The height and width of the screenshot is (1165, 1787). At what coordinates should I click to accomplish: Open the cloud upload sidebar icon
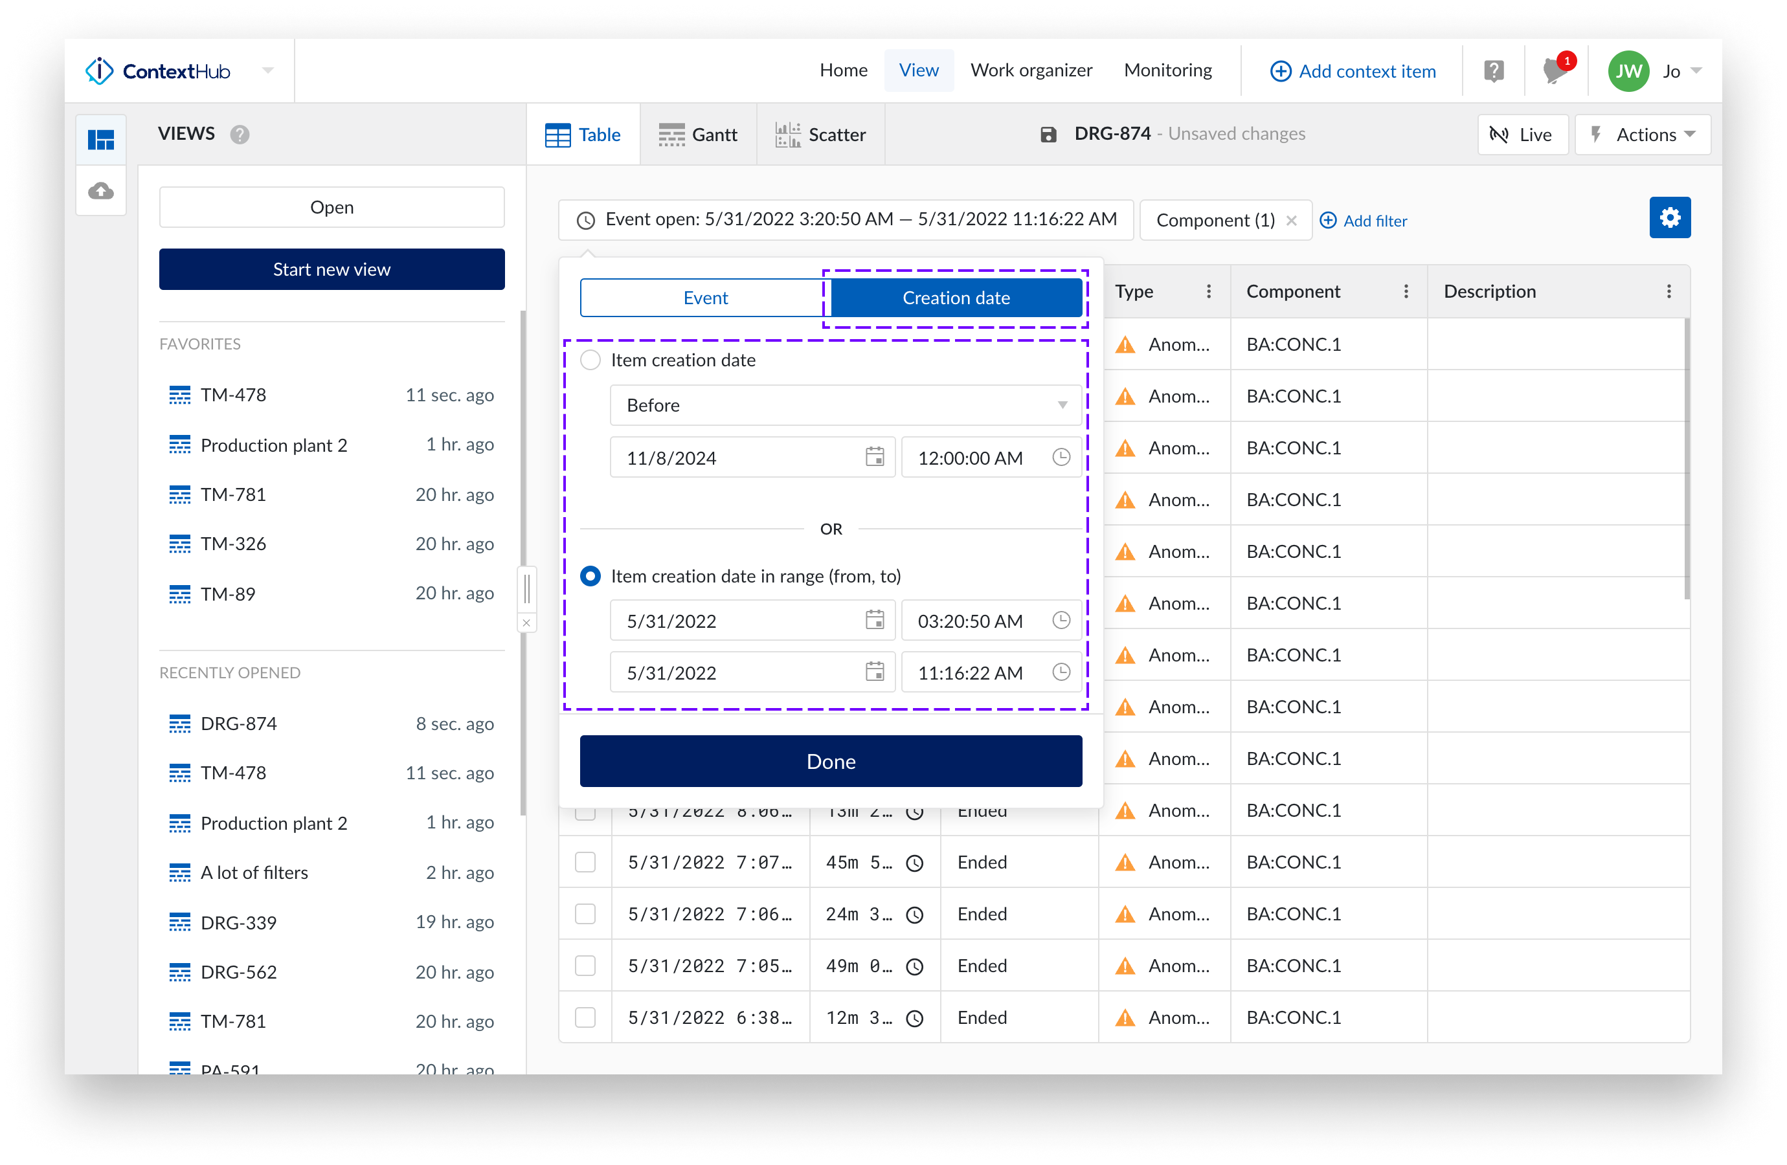(102, 191)
